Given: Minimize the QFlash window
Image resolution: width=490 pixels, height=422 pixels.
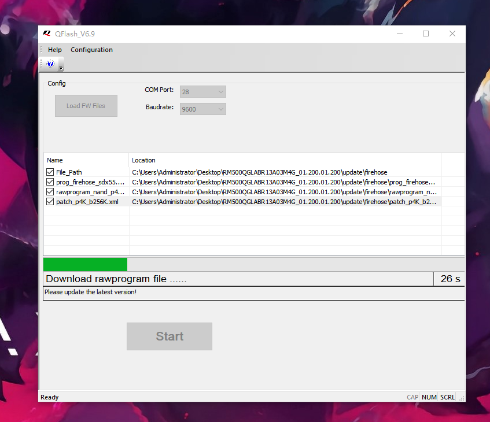Looking at the screenshot, I should tap(400, 34).
